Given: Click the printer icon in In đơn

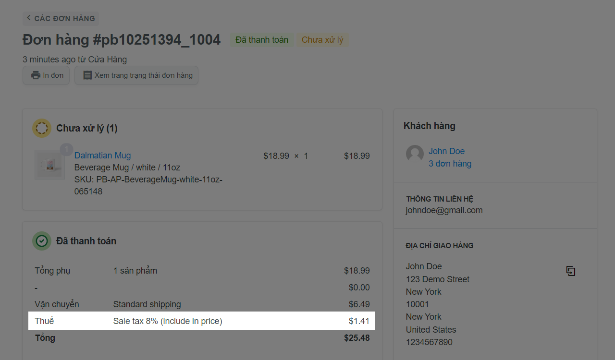Looking at the screenshot, I should (36, 75).
